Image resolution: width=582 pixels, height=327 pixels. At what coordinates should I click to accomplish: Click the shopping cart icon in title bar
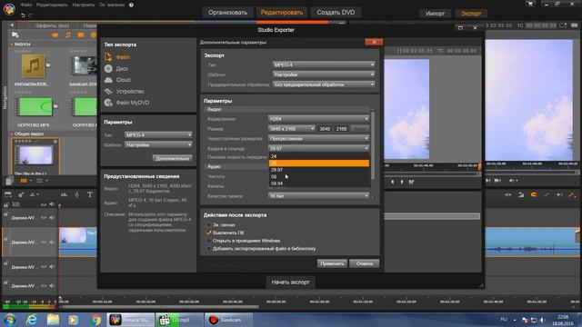[530, 4]
